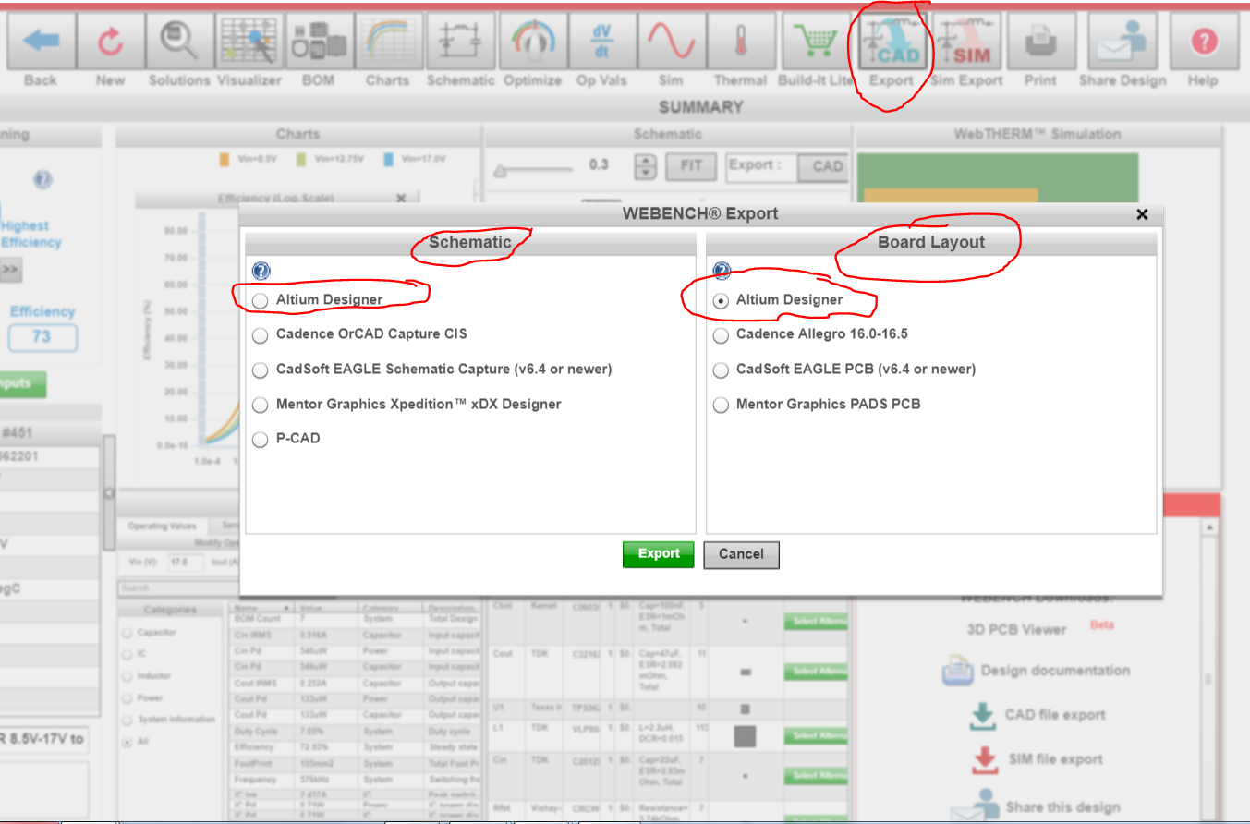The width and height of the screenshot is (1250, 824).
Task: Choose CadSoft EAGLE PCB option
Action: 721,370
